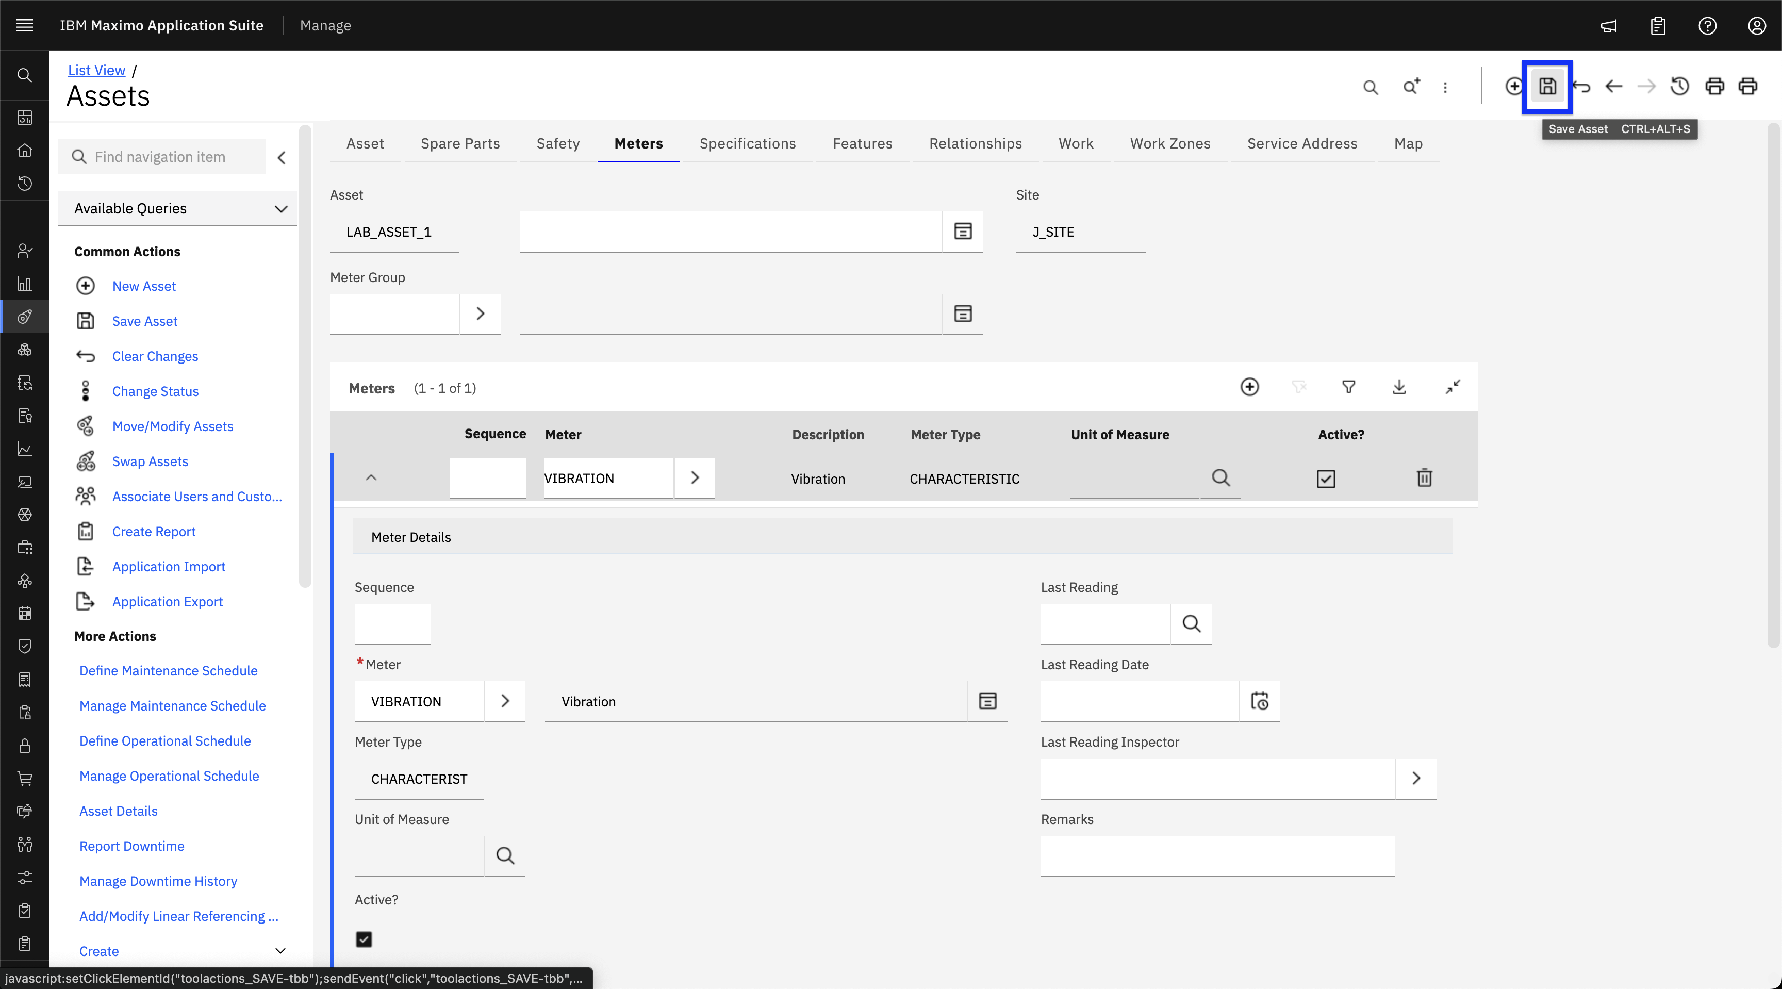
Task: Switch to the Service Address tab
Action: (x=1301, y=143)
